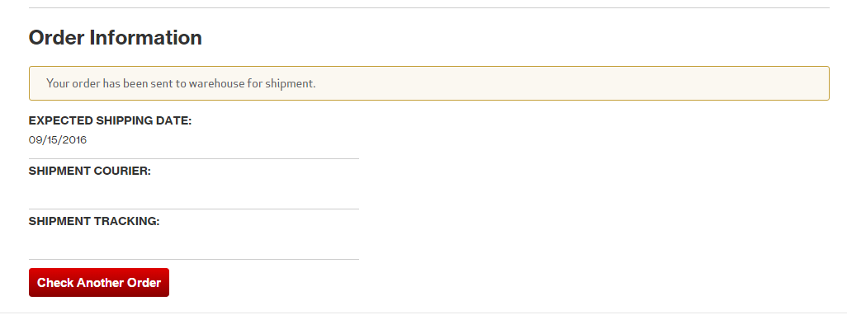This screenshot has width=847, height=315.
Task: Click the empty area below Shipment Tracking
Action: tap(193, 242)
